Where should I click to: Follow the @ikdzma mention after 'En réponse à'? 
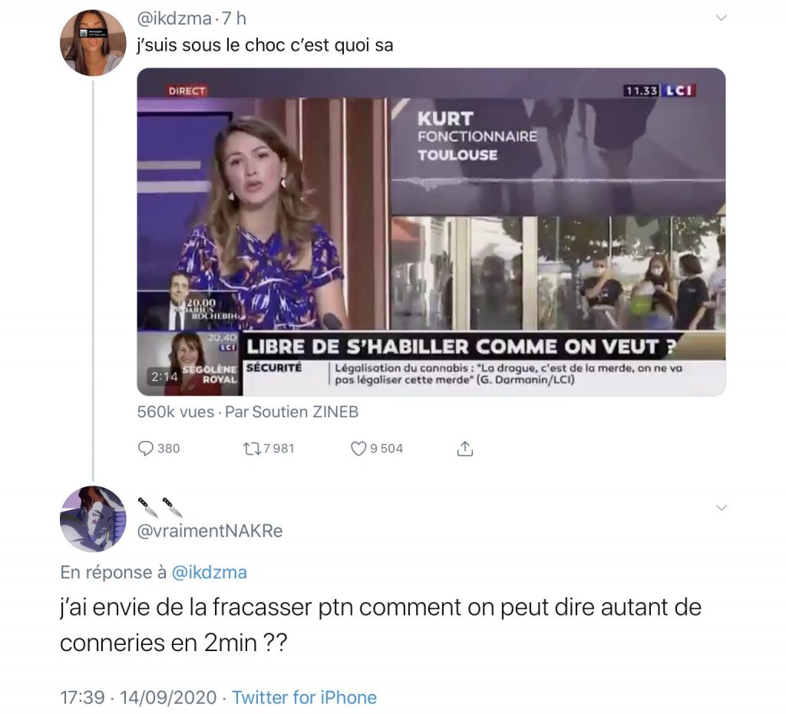coord(209,572)
